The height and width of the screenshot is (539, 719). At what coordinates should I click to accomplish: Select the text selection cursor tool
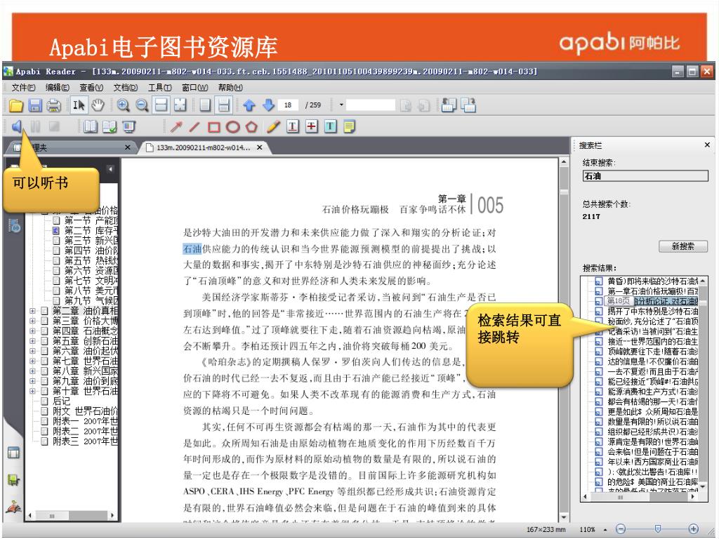pos(79,105)
